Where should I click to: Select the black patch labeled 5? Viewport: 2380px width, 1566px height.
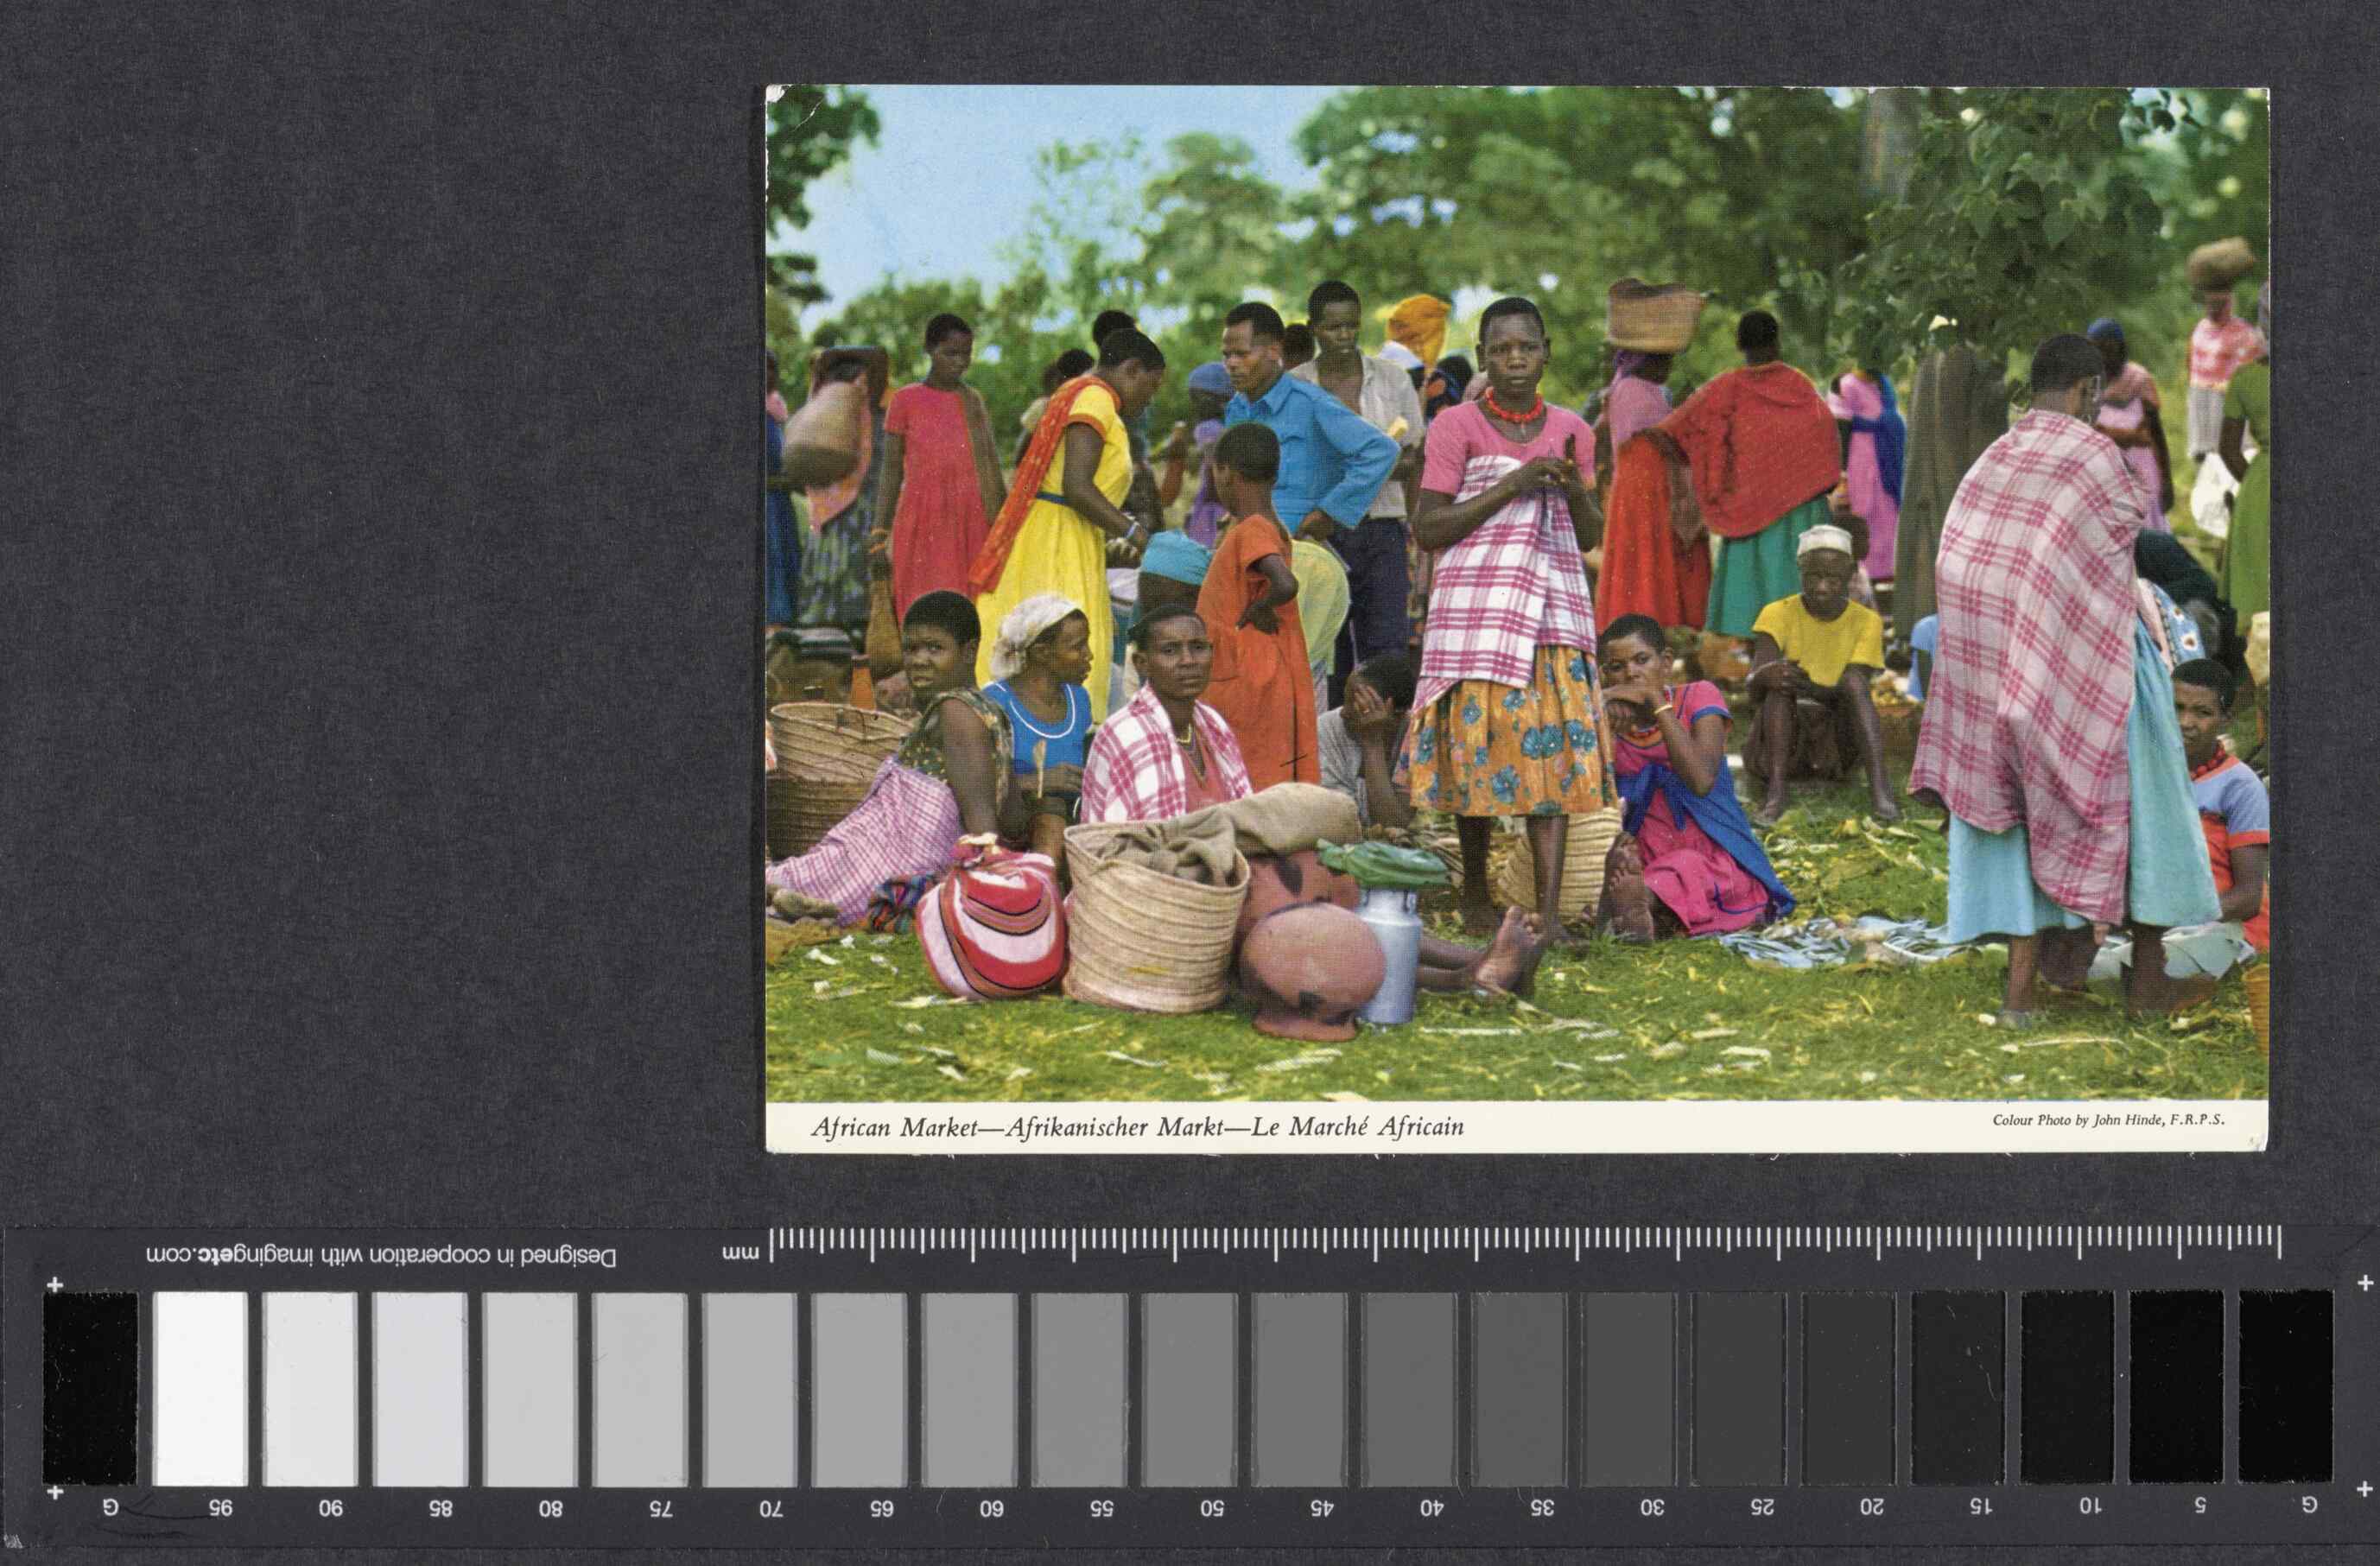[x=2177, y=1388]
